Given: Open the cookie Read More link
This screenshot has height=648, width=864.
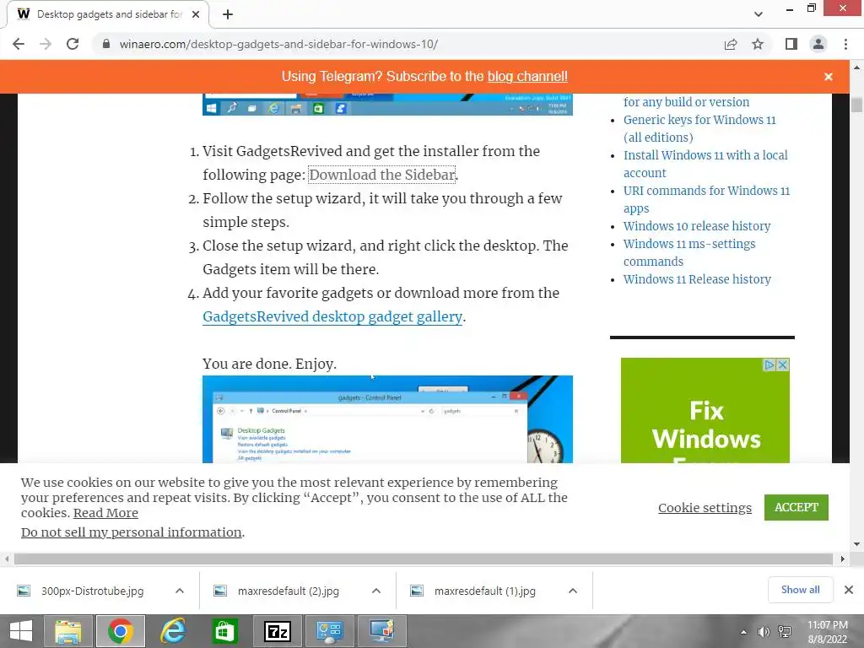Looking at the screenshot, I should (105, 513).
